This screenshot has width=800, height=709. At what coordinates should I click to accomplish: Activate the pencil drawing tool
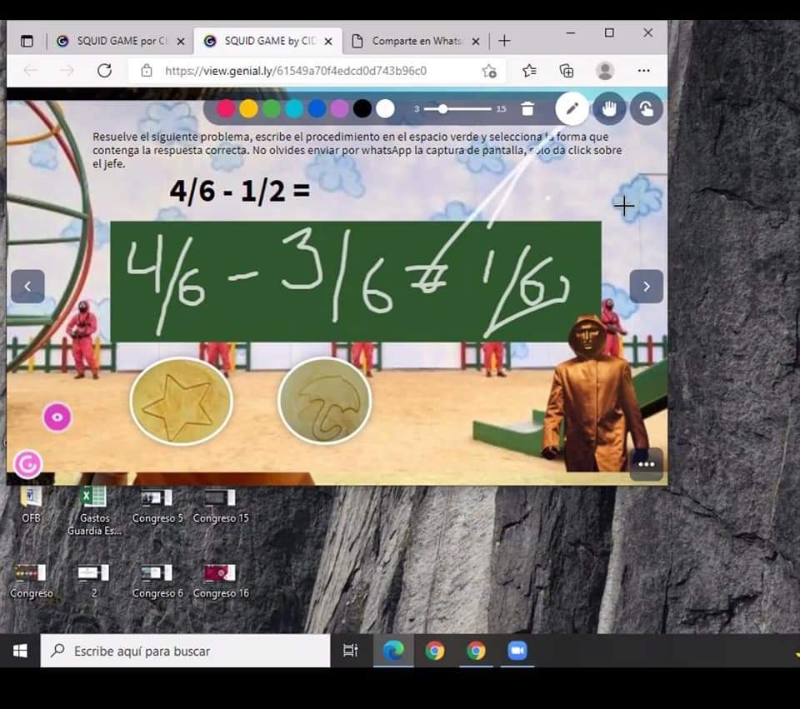572,108
